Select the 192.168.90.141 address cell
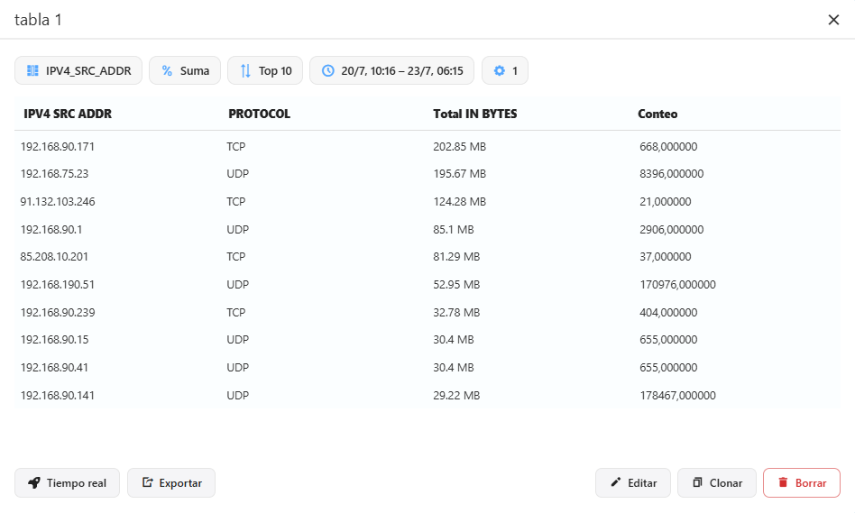This screenshot has height=513, width=855. [x=57, y=395]
